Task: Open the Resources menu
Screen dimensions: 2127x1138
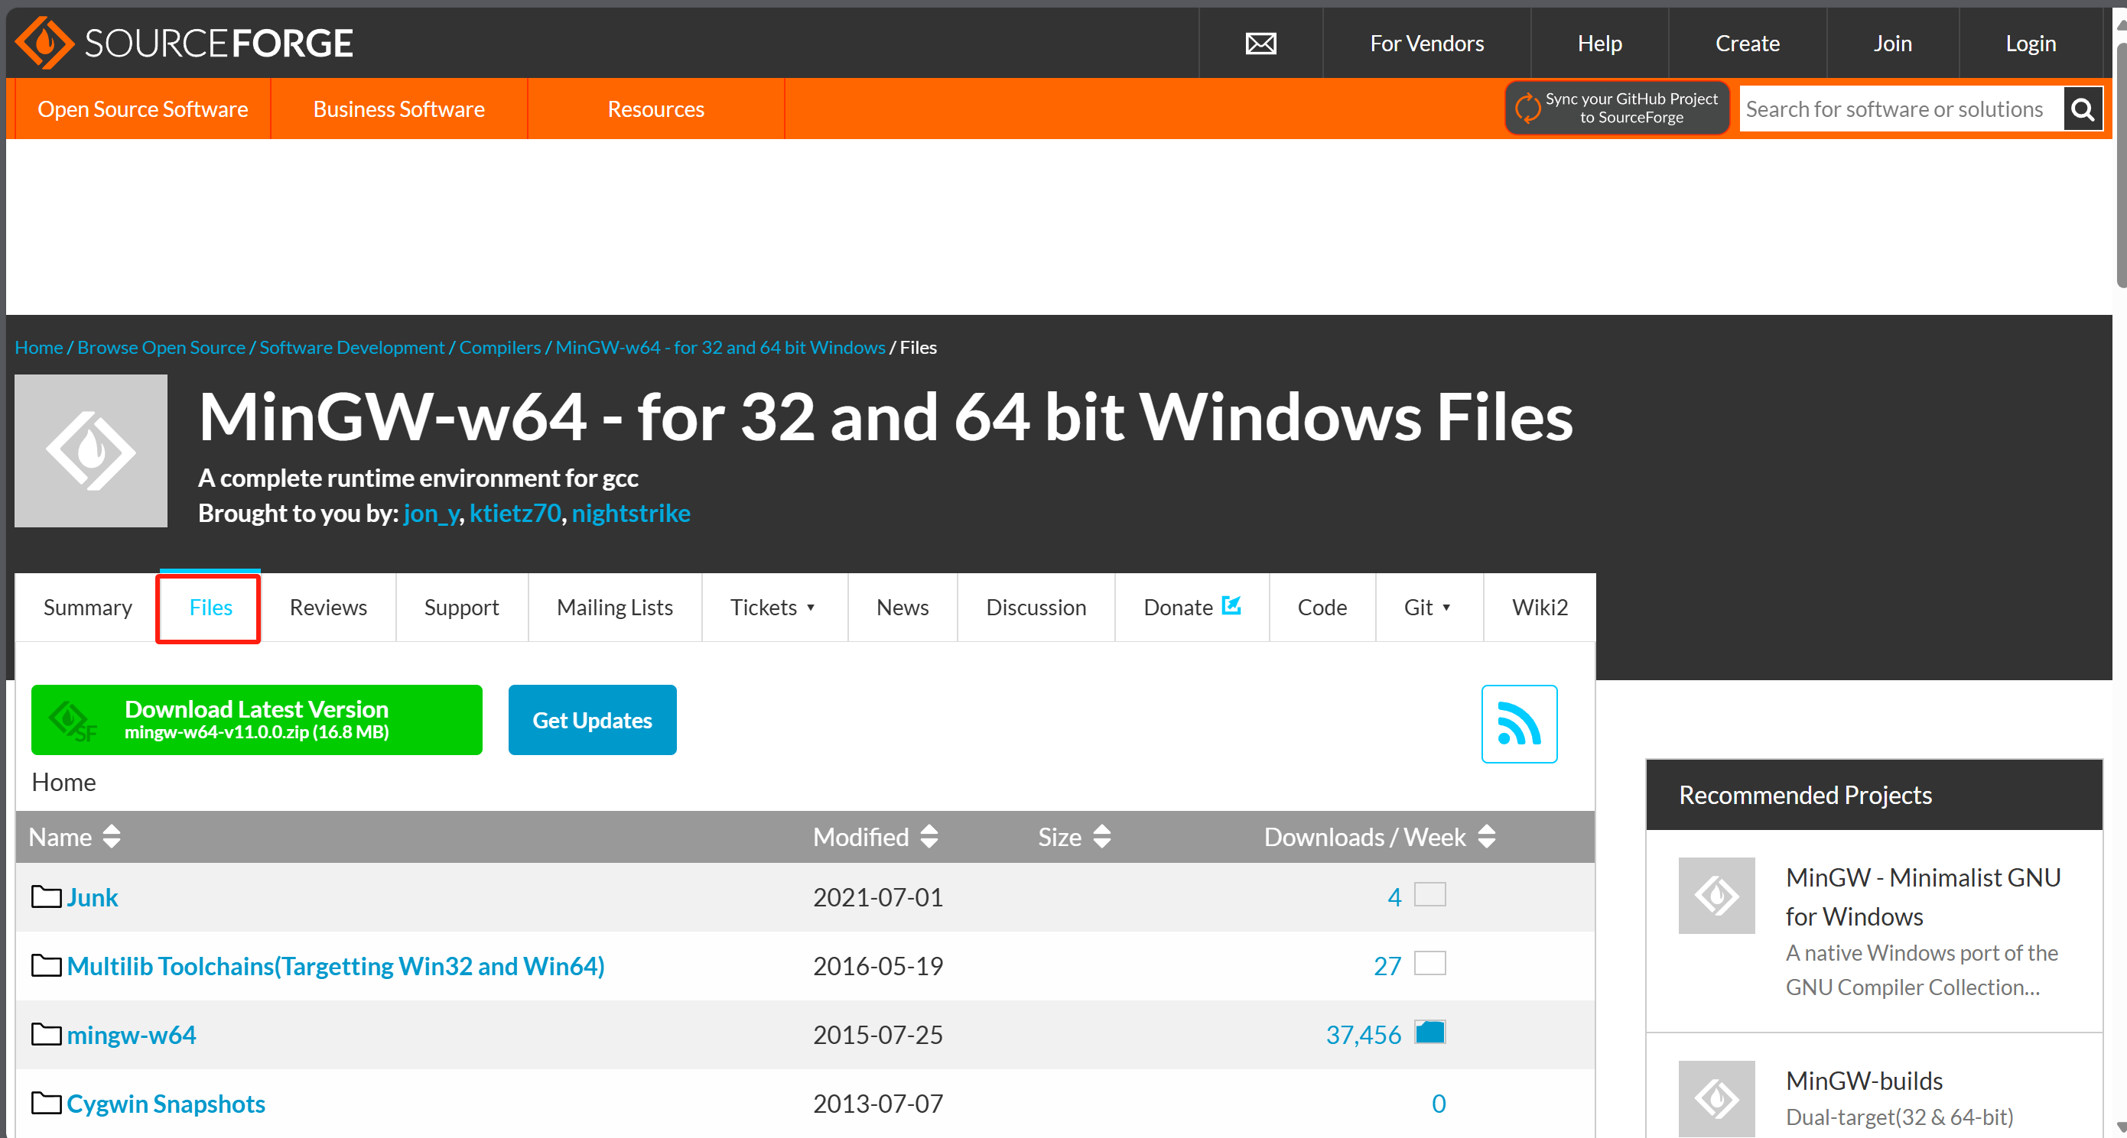Action: tap(655, 108)
